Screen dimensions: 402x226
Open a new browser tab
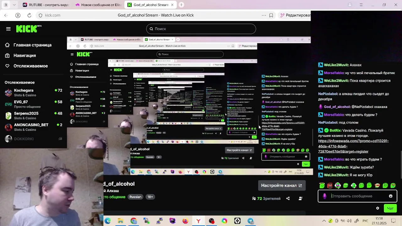pos(182,5)
